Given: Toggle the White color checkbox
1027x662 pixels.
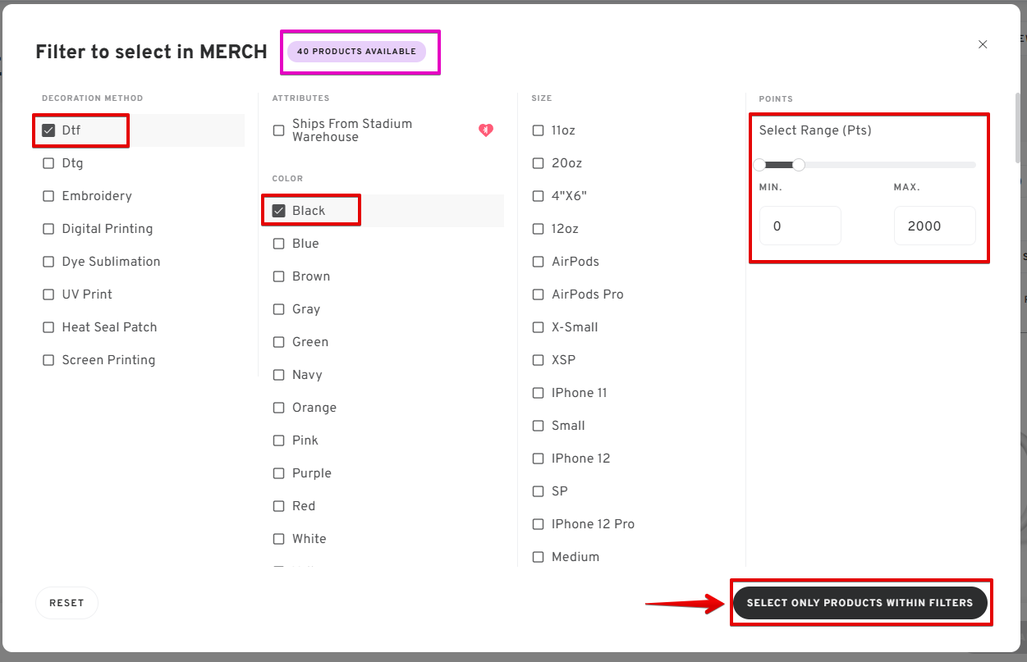Looking at the screenshot, I should 279,539.
